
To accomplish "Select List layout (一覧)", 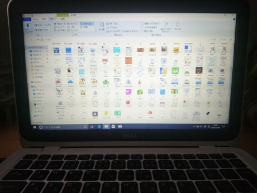I will (x=71, y=27).
